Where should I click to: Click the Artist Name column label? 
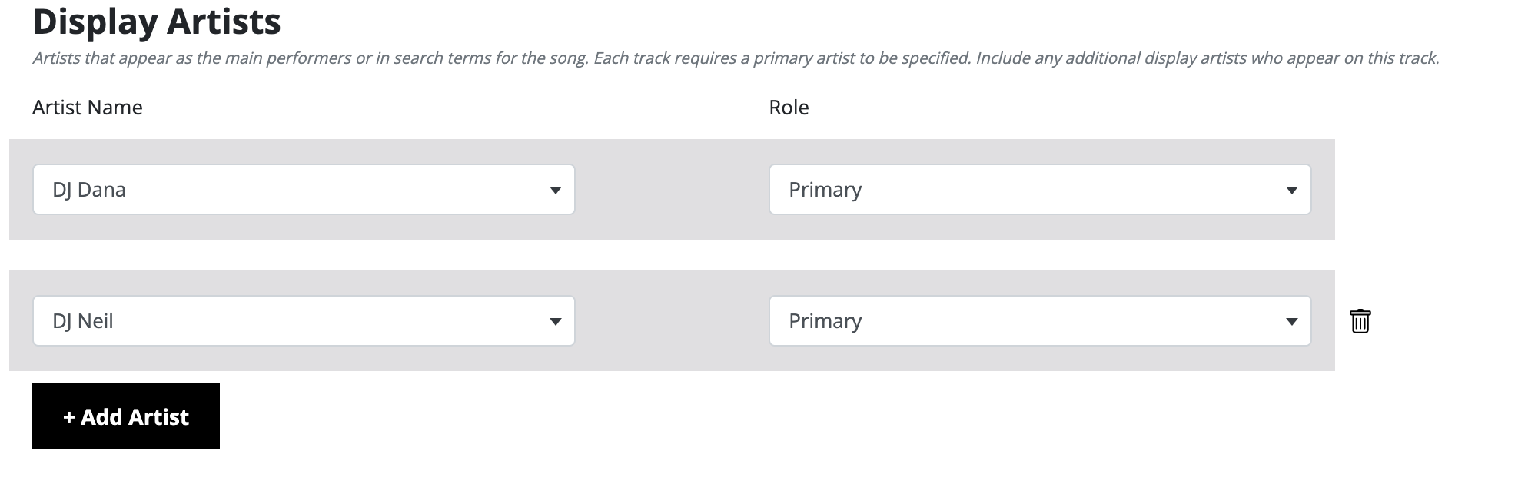pyautogui.click(x=88, y=108)
